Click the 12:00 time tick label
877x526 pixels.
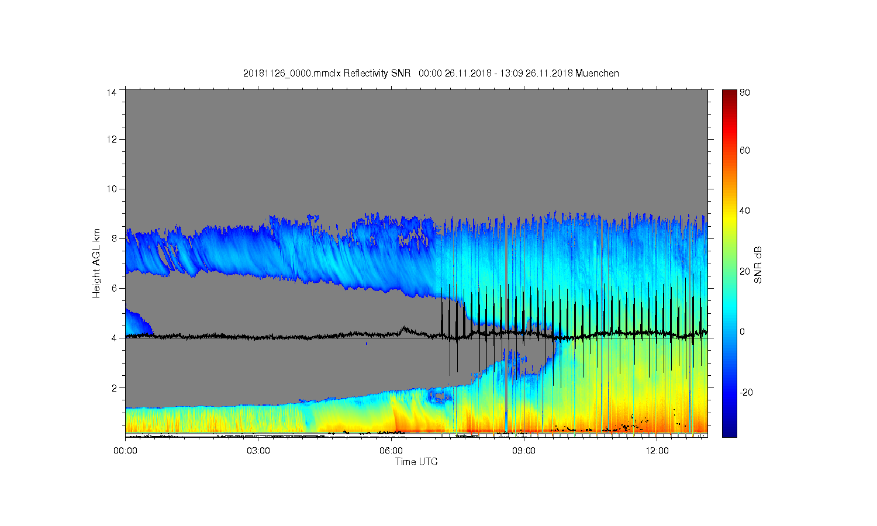[657, 451]
